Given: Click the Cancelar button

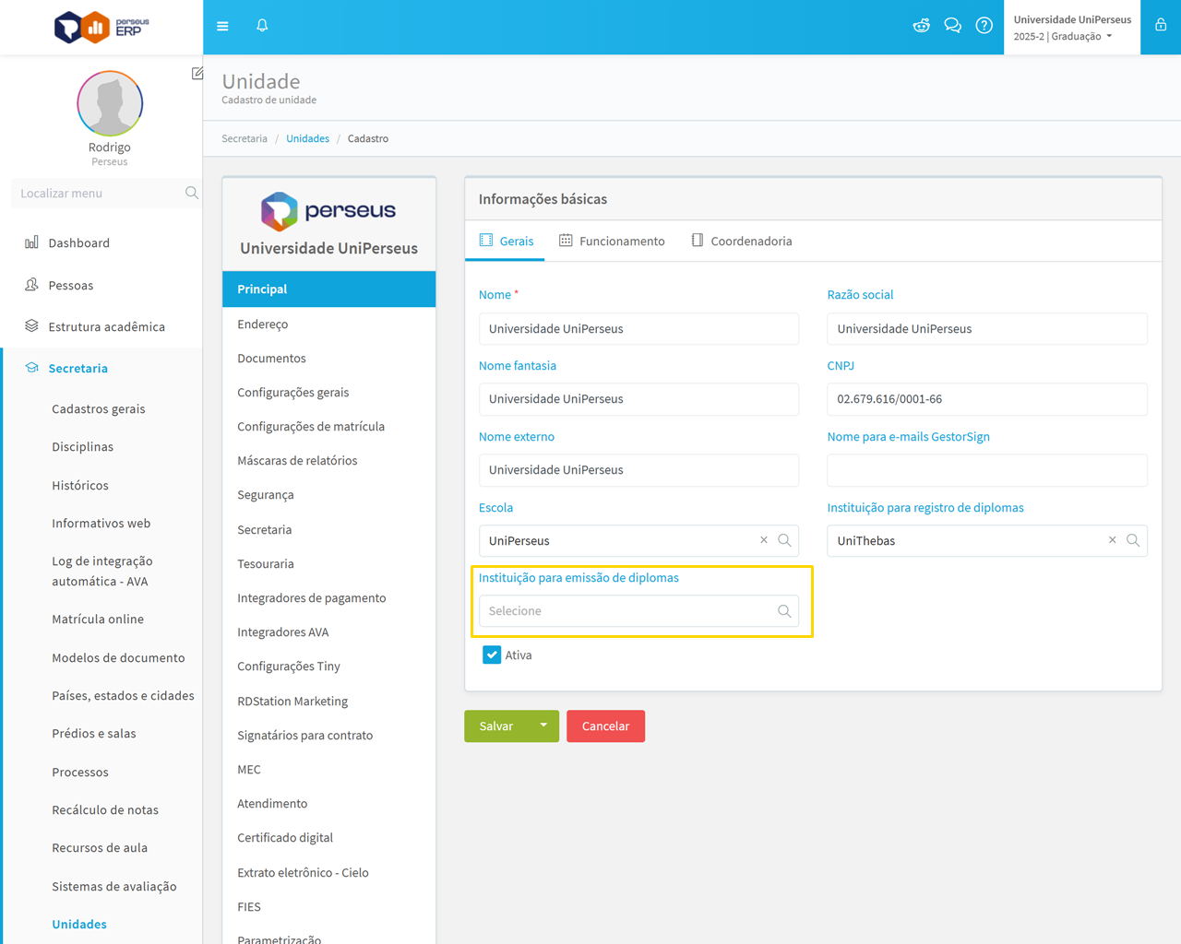Looking at the screenshot, I should (x=605, y=726).
